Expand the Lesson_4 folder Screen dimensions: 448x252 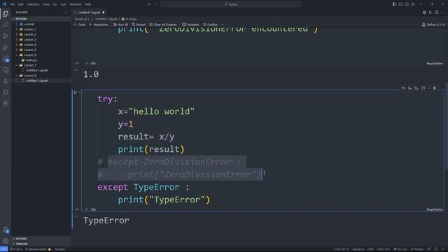tap(29, 45)
